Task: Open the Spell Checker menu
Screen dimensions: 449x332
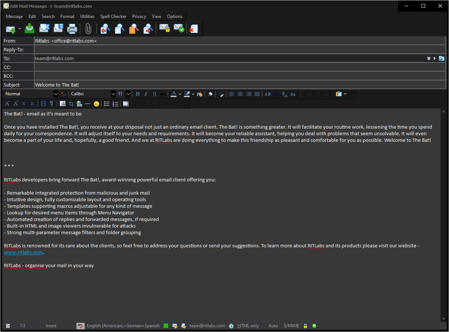Action: pyautogui.click(x=113, y=16)
